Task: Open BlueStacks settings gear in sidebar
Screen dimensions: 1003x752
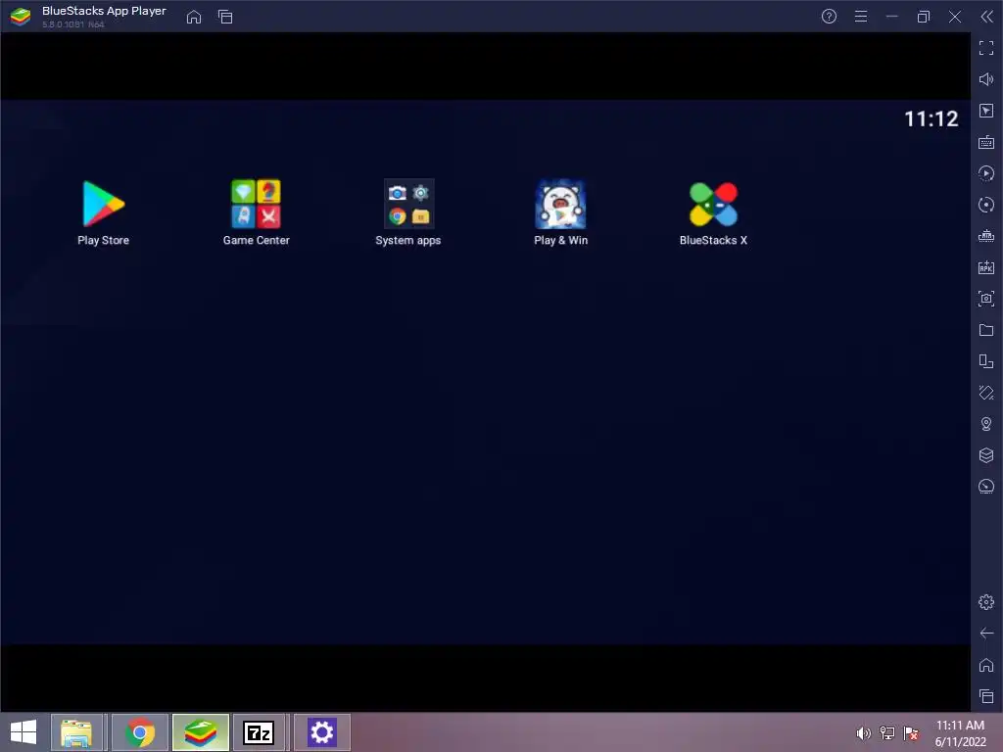Action: pyautogui.click(x=986, y=602)
